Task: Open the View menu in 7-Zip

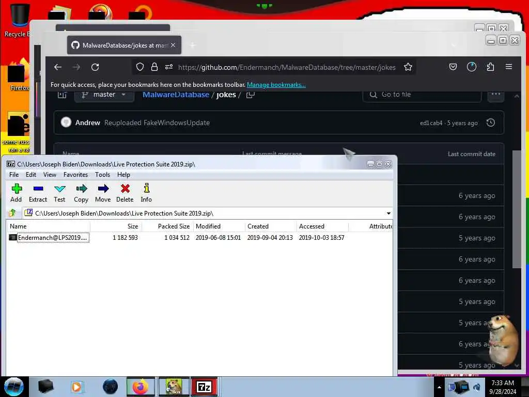Action: pos(50,175)
